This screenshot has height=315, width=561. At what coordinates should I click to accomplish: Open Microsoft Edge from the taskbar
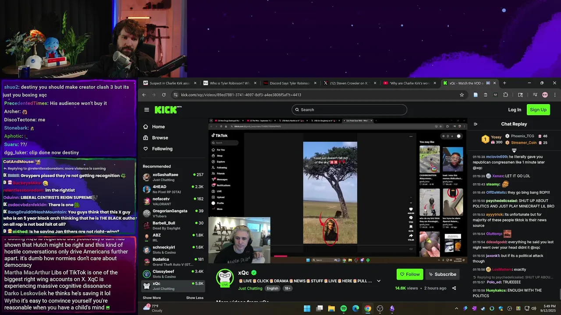tap(356, 308)
